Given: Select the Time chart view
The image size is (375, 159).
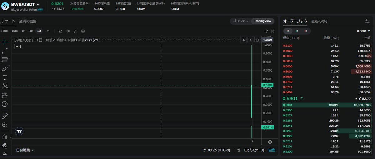Looking at the screenshot, I should tap(4, 31).
